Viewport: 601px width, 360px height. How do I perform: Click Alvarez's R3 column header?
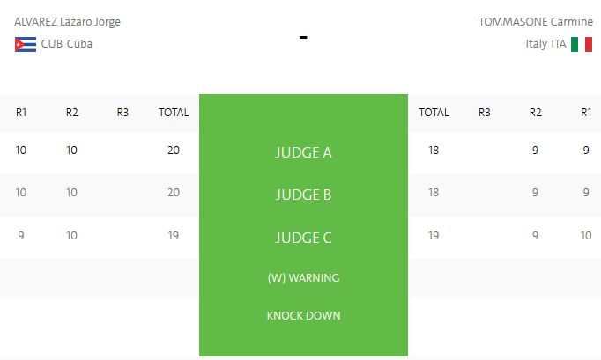(x=122, y=113)
